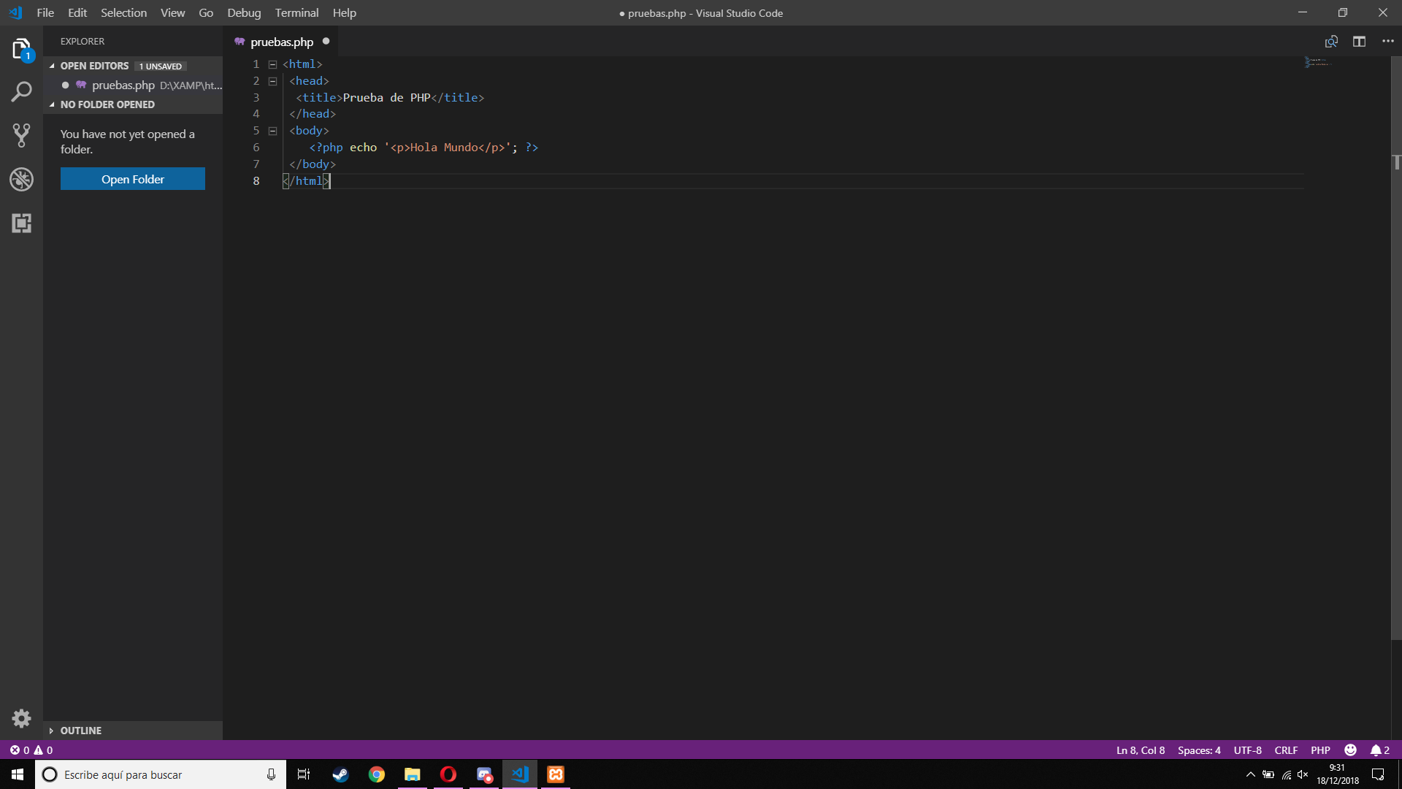Open the Search view in activity bar
The height and width of the screenshot is (789, 1402).
click(x=21, y=92)
